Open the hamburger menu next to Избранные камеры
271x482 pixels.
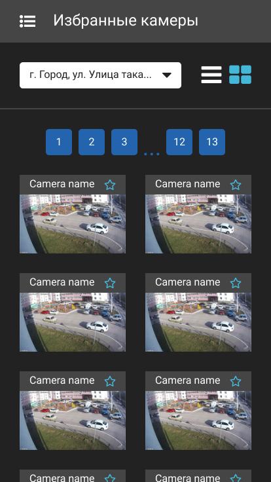[x=27, y=21]
